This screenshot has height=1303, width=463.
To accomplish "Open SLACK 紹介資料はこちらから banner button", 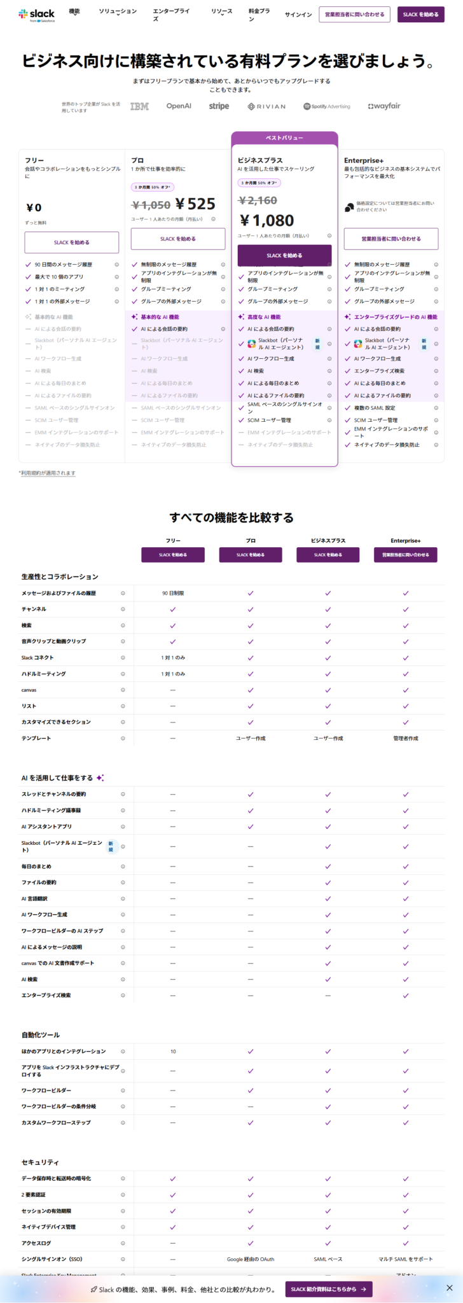I will pyautogui.click(x=329, y=1289).
